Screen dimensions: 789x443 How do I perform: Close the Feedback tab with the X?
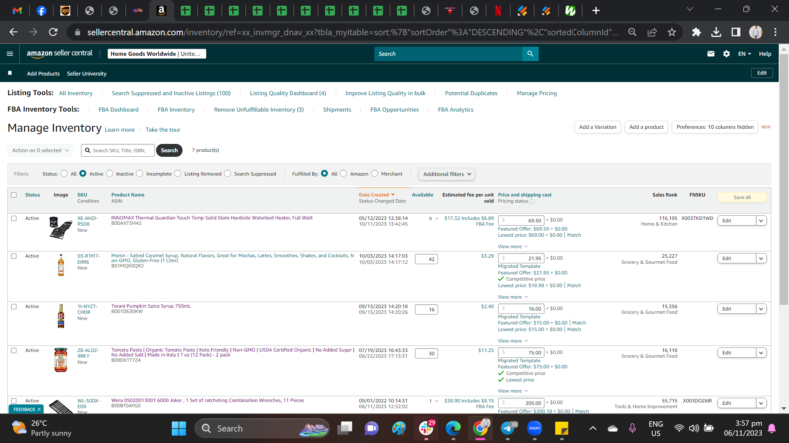(39, 409)
